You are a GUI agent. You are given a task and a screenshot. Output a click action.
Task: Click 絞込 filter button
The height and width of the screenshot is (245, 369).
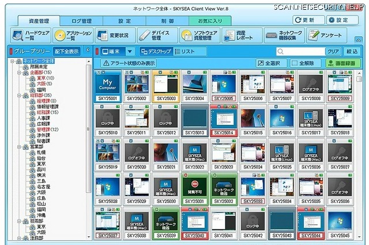pyautogui.click(x=352, y=51)
